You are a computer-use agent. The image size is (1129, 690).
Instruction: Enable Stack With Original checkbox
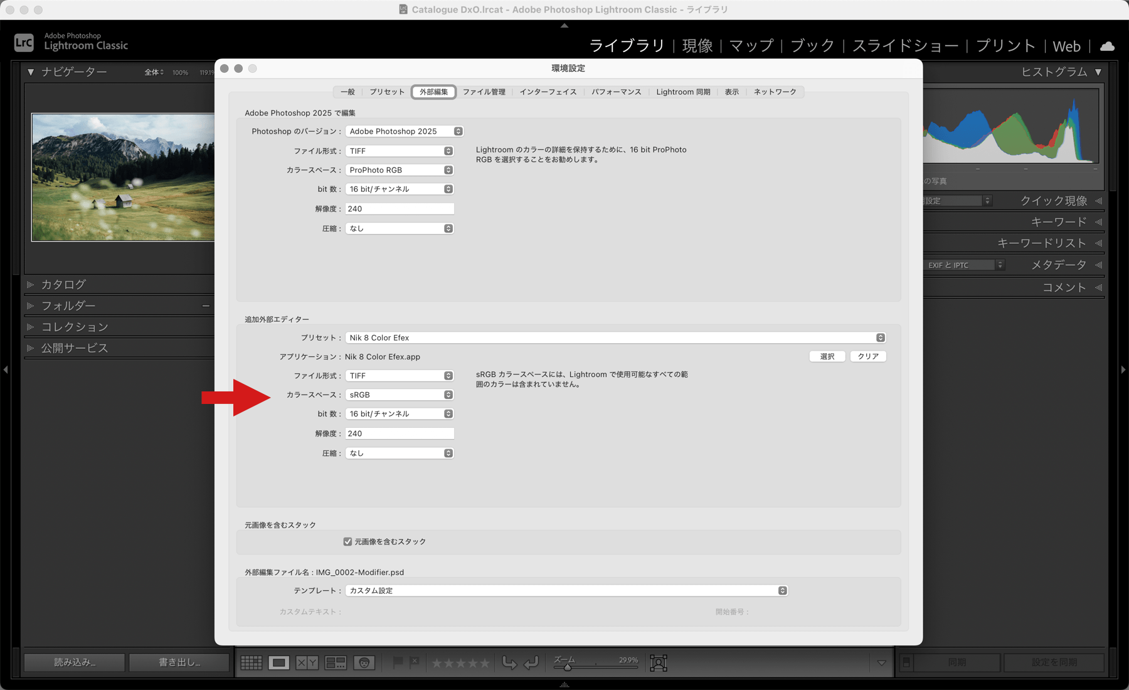(x=347, y=541)
